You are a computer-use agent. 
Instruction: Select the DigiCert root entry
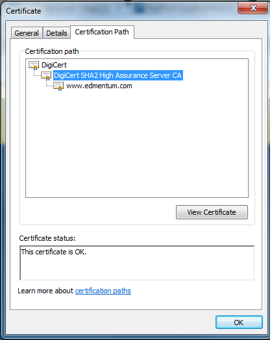coord(54,65)
